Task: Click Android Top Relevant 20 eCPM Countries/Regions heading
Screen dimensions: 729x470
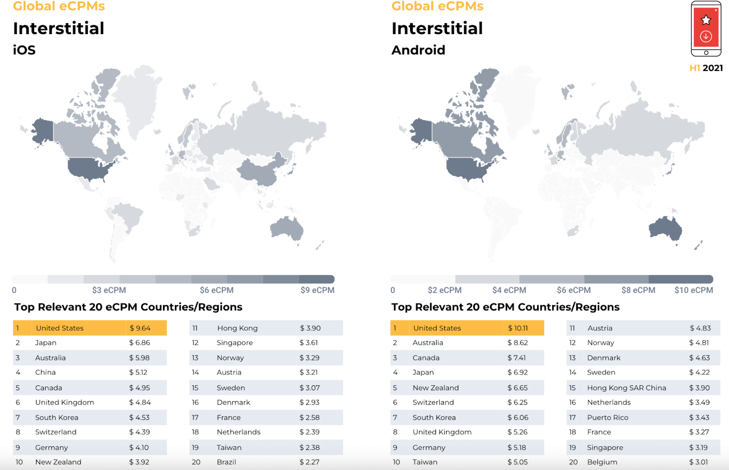Action: [x=505, y=307]
